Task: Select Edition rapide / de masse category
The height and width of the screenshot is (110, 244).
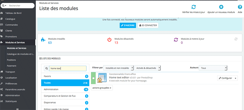Action: (x=65, y=108)
